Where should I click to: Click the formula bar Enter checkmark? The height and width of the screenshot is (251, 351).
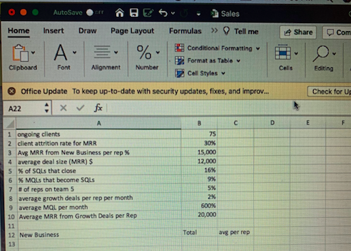coord(80,108)
